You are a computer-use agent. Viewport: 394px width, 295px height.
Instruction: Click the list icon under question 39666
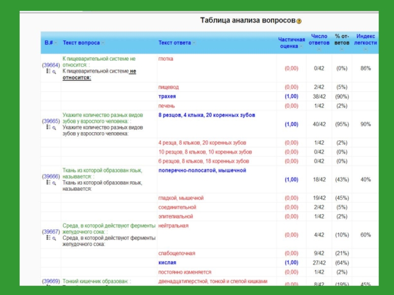tap(48, 182)
